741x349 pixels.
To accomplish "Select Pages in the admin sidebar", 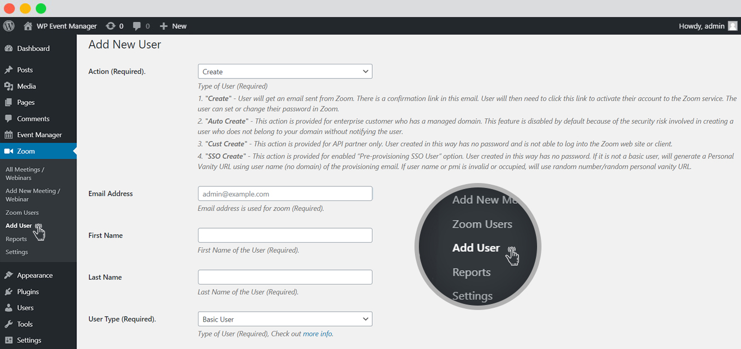I will click(x=26, y=102).
